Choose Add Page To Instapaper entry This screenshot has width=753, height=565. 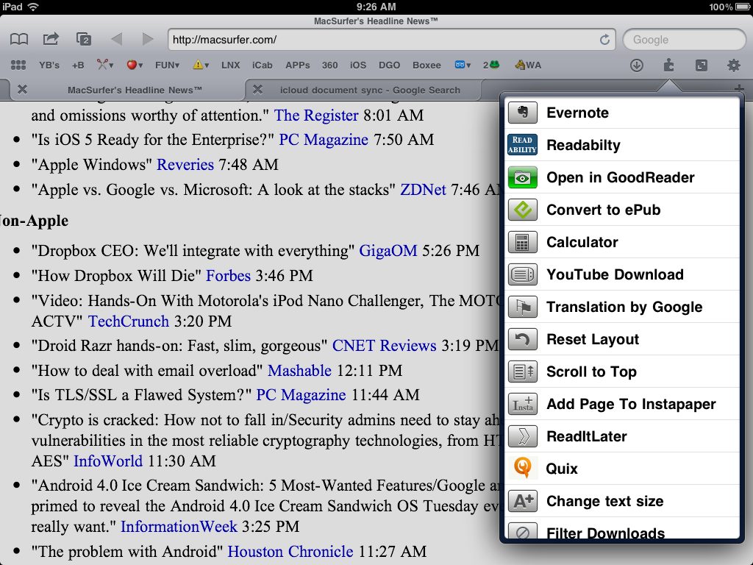(622, 404)
